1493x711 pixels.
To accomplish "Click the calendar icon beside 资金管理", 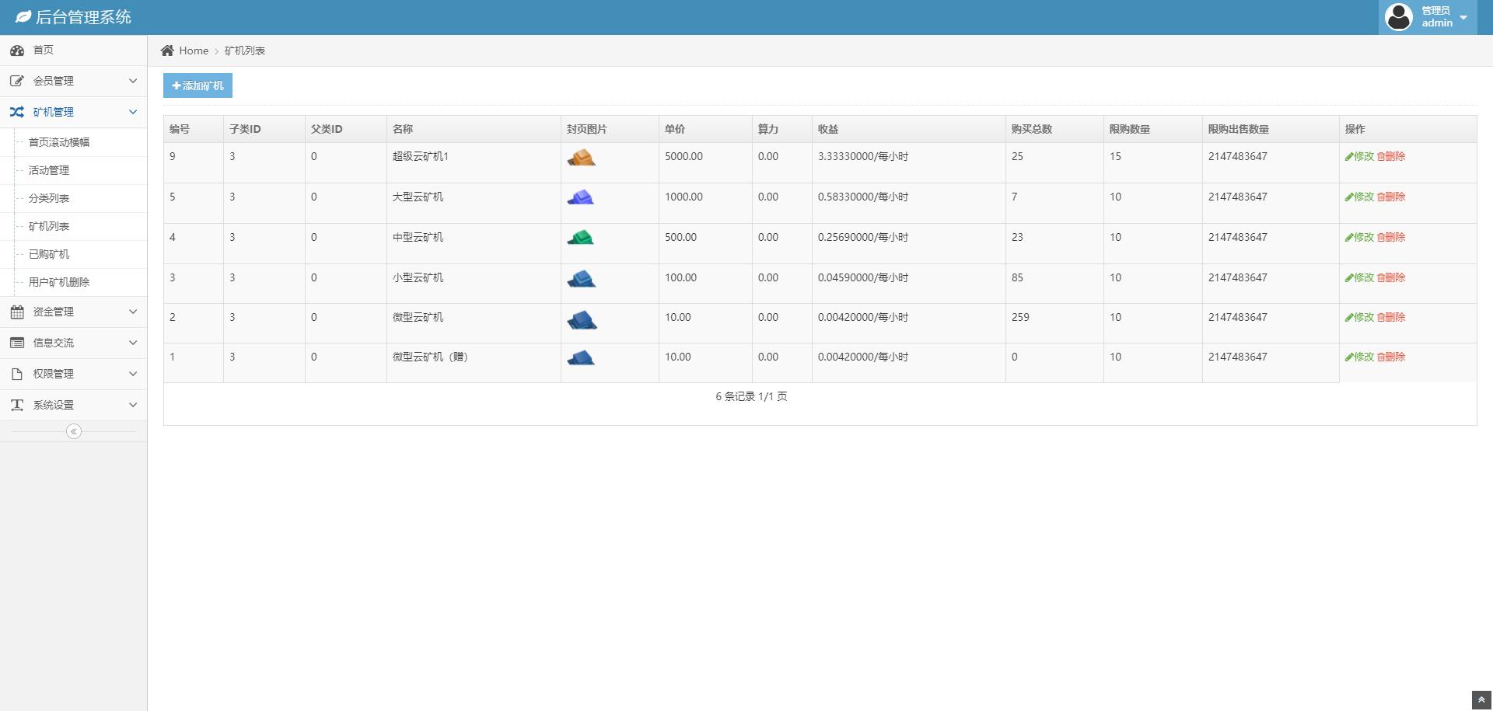I will 17,312.
